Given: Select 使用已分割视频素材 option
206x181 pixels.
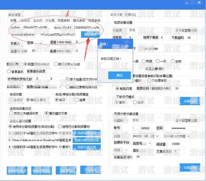Looking at the screenshot, I should [x=74, y=127].
